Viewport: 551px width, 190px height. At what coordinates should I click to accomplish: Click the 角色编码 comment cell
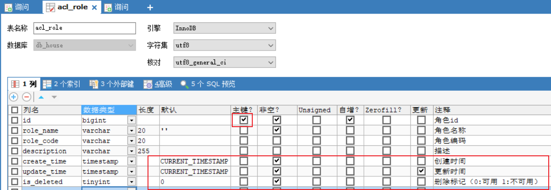click(x=491, y=141)
